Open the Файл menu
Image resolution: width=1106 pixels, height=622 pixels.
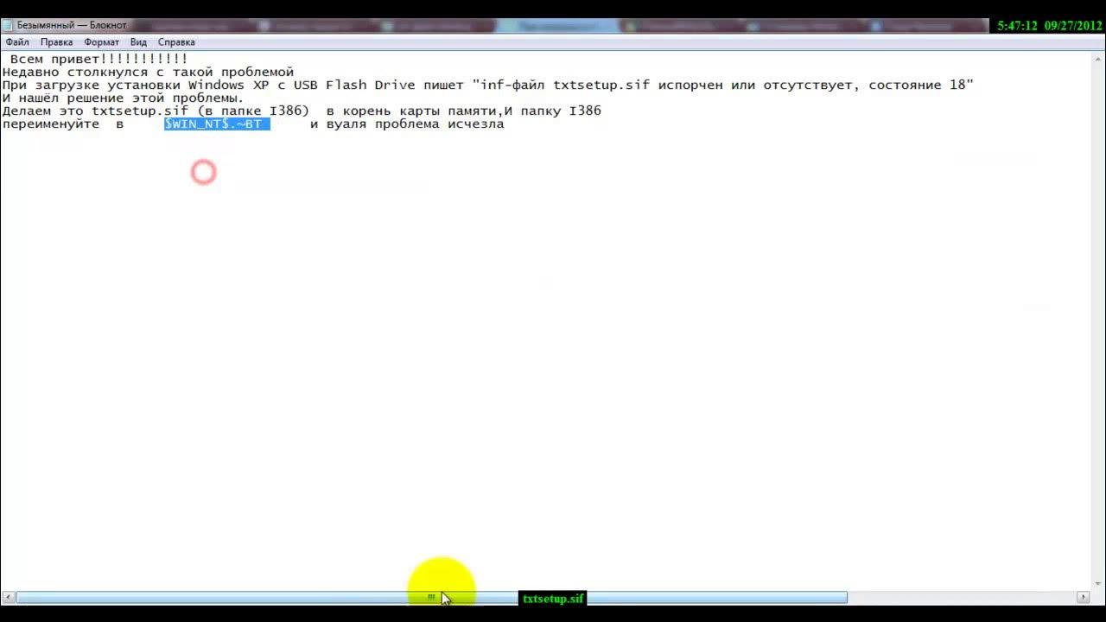pyautogui.click(x=17, y=41)
